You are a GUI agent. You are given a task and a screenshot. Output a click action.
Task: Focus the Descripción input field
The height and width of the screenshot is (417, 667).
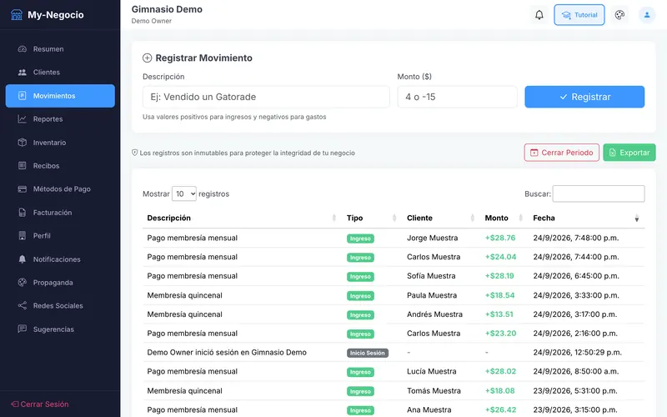[266, 97]
